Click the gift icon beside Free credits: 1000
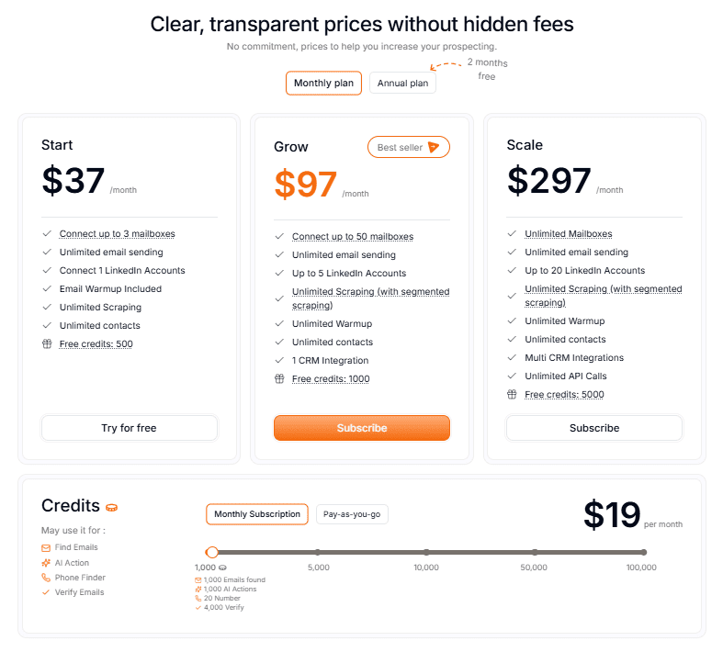This screenshot has width=723, height=652. (x=278, y=379)
